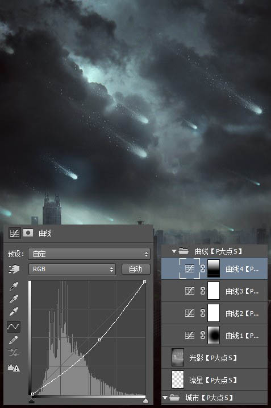Select the white point eyedropper
The height and width of the screenshot is (408, 271).
tap(14, 312)
